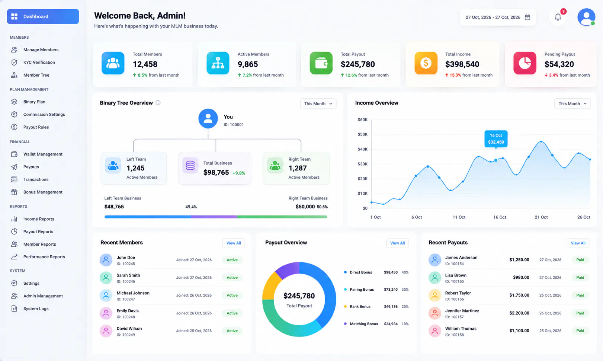Click James Anderson's avatar in Recent Payouts

point(434,260)
